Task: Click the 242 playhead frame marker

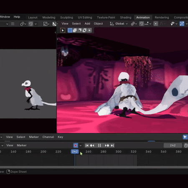Action: pyautogui.click(x=75, y=152)
